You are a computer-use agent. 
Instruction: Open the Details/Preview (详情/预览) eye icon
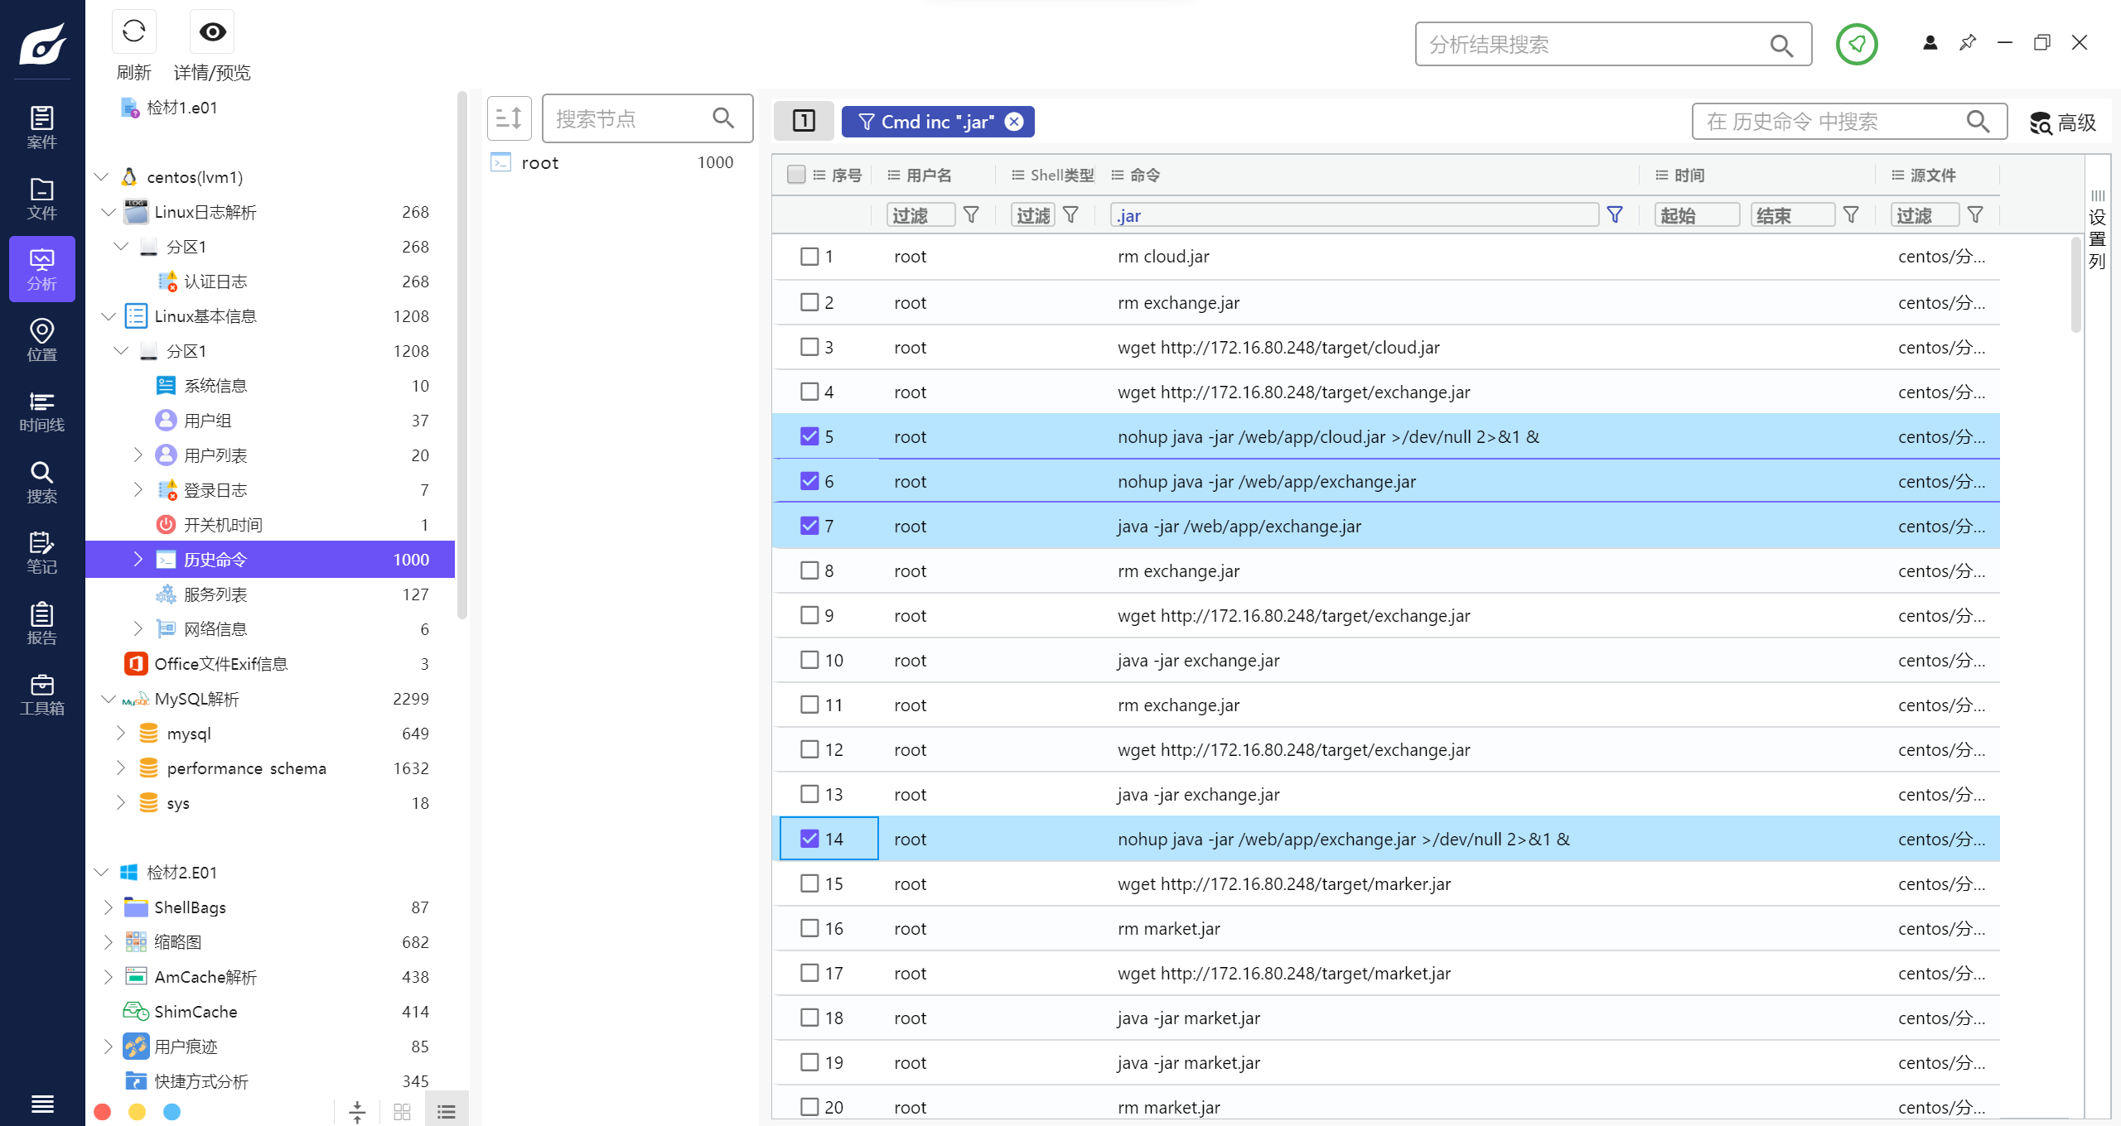(212, 32)
